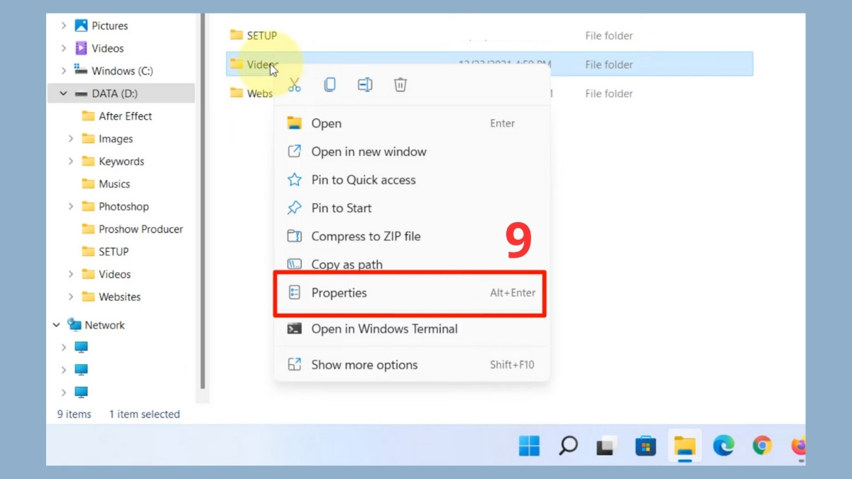Select Pictures in the navigation pane
The height and width of the screenshot is (479, 852).
[110, 26]
